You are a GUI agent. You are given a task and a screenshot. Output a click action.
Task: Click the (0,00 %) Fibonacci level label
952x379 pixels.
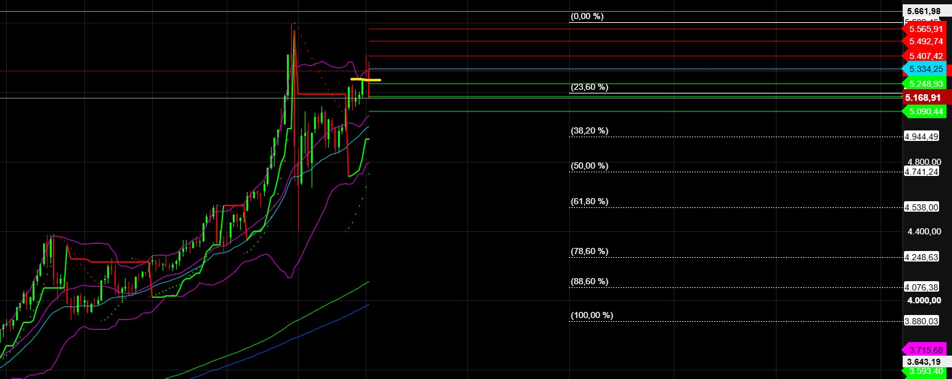tap(586, 17)
